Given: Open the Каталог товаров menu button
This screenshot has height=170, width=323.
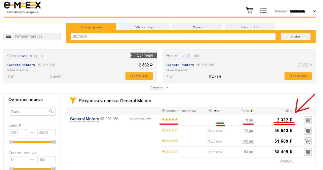Looking at the screenshot, I should (32, 36).
